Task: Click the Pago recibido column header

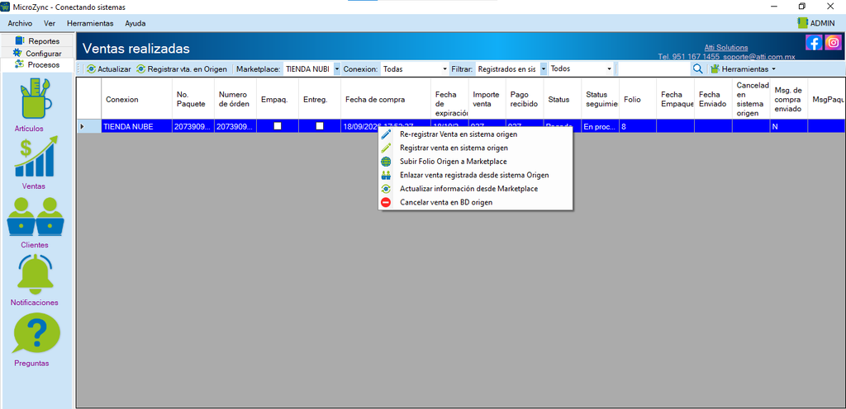Action: (525, 99)
